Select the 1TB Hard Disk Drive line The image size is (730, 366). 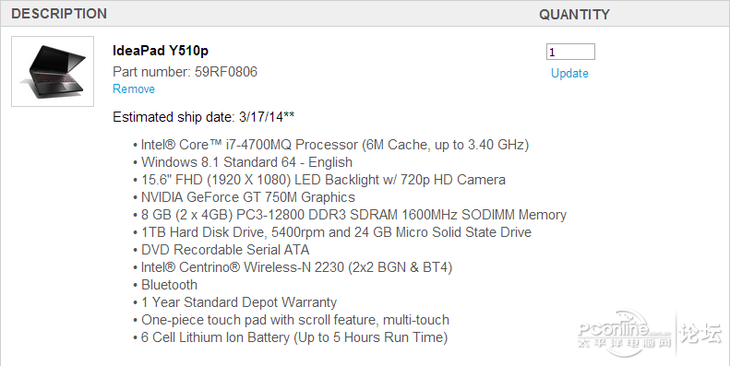tap(336, 232)
